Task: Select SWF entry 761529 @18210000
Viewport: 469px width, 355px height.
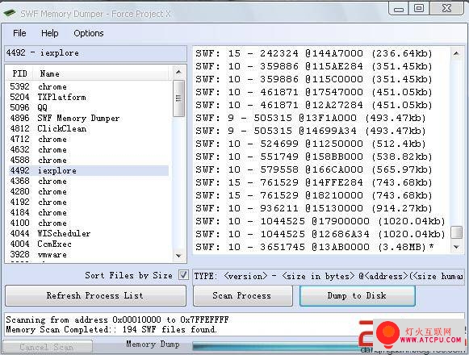Action: click(x=314, y=195)
